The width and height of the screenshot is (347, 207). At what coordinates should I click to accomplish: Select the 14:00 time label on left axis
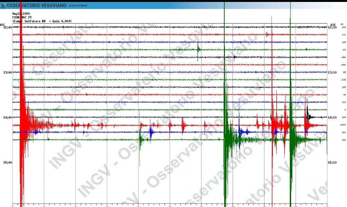click(7, 118)
